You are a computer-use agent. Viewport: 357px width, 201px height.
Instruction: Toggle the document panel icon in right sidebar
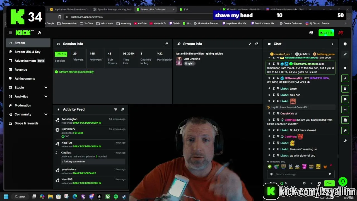click(345, 89)
